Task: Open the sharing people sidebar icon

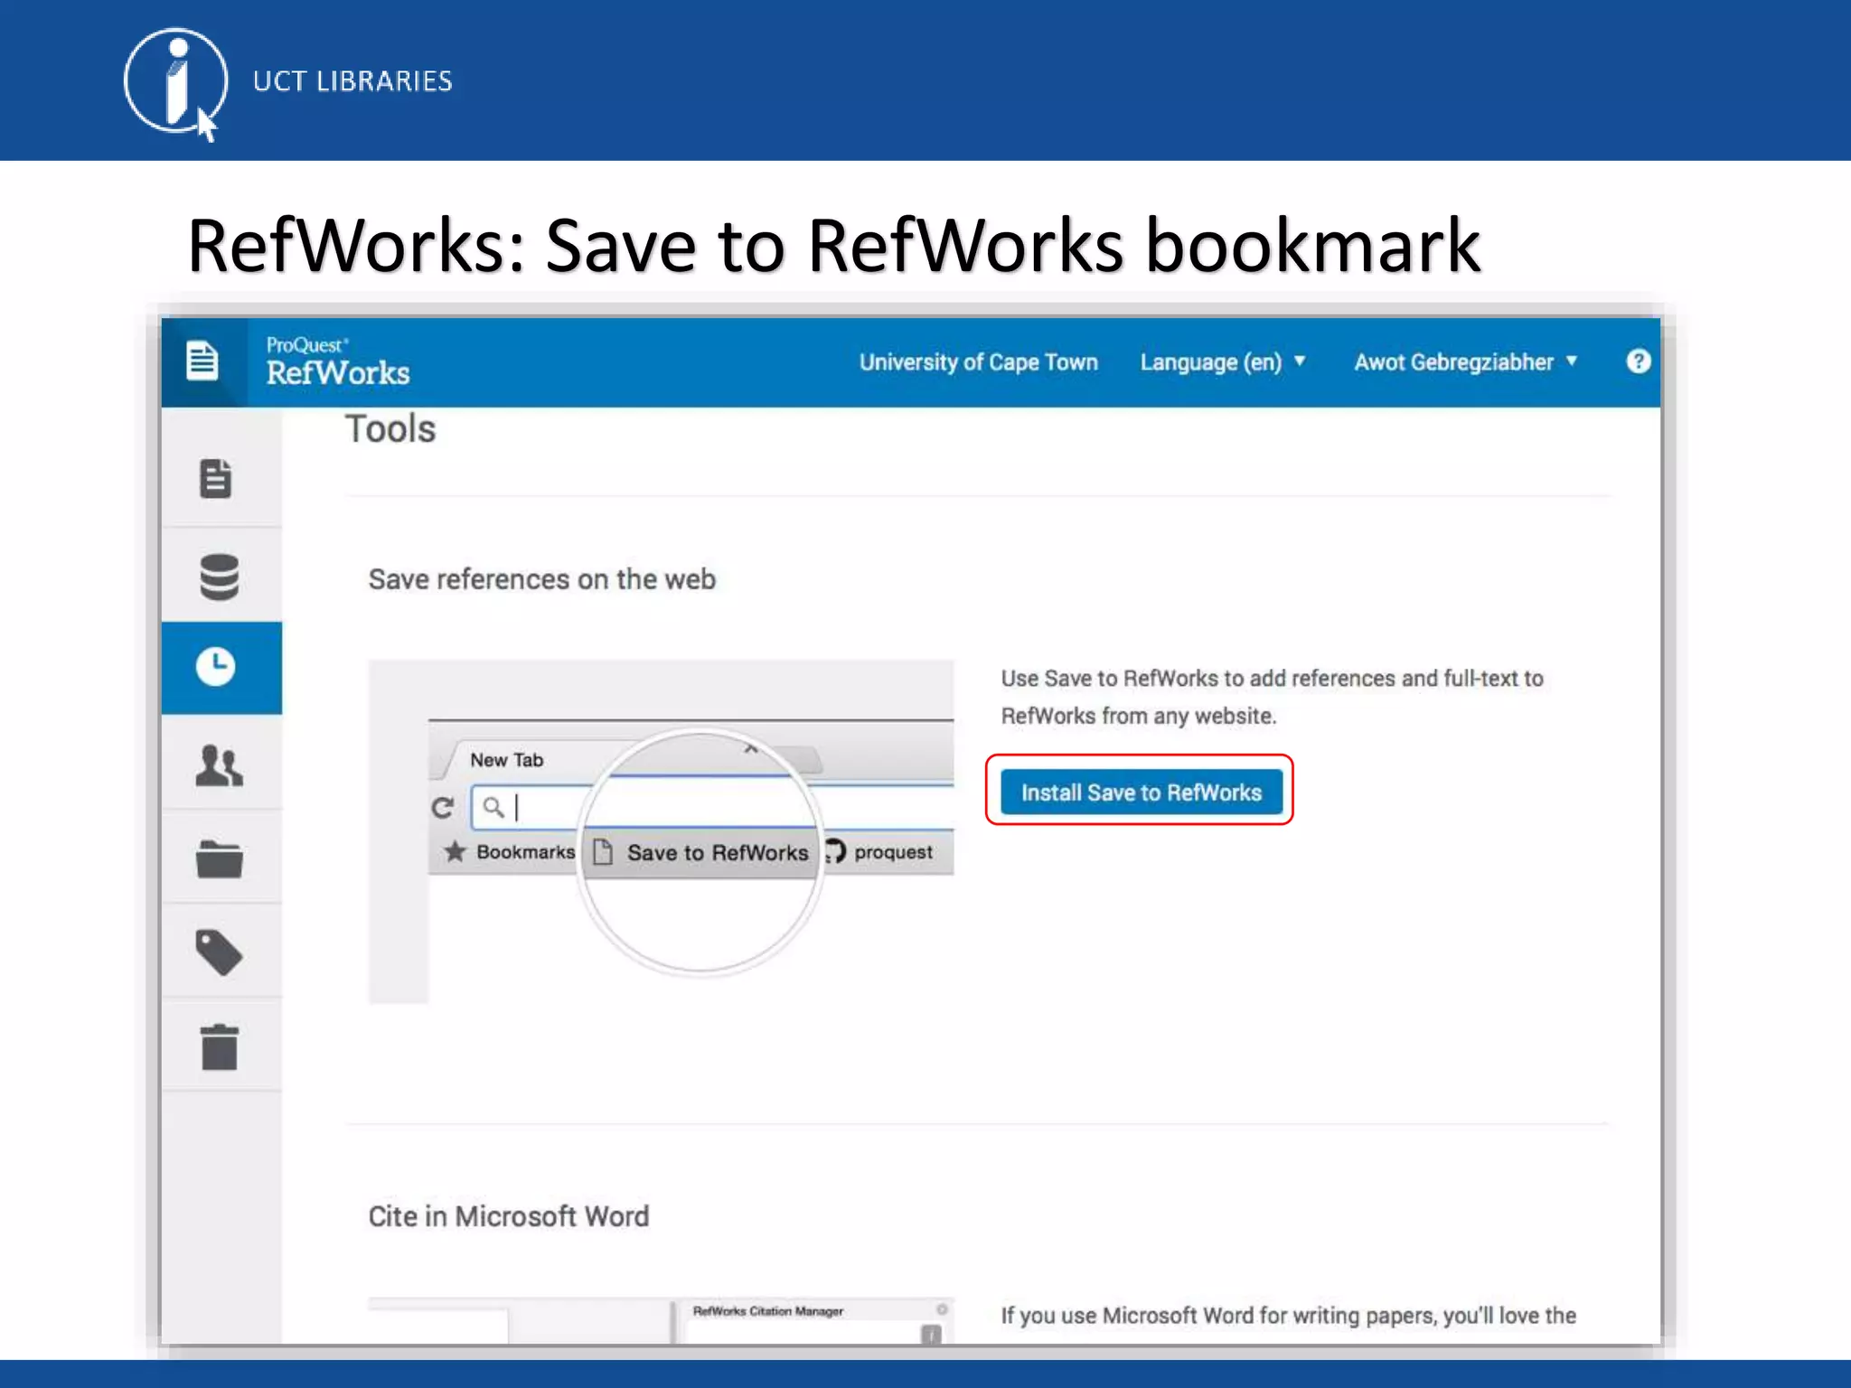Action: tap(219, 764)
